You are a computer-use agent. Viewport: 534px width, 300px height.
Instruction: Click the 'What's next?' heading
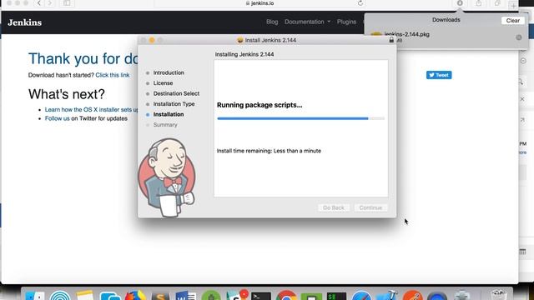(67, 94)
